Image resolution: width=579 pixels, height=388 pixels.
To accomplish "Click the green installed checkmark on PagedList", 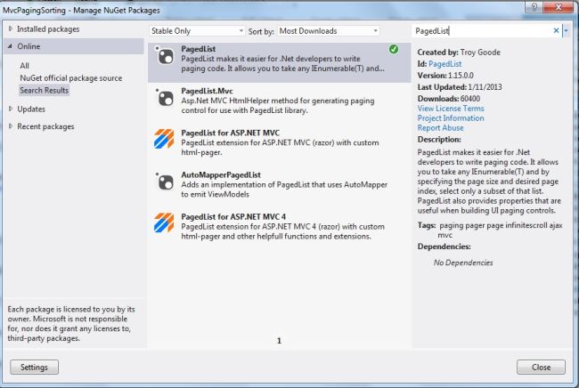I will pos(394,49).
